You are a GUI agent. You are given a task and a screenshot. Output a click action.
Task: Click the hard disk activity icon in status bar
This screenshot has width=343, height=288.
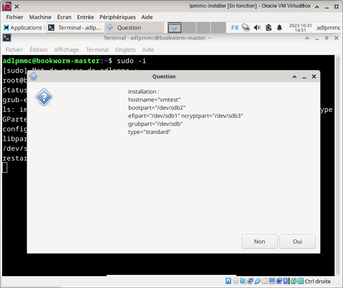[x=229, y=281]
